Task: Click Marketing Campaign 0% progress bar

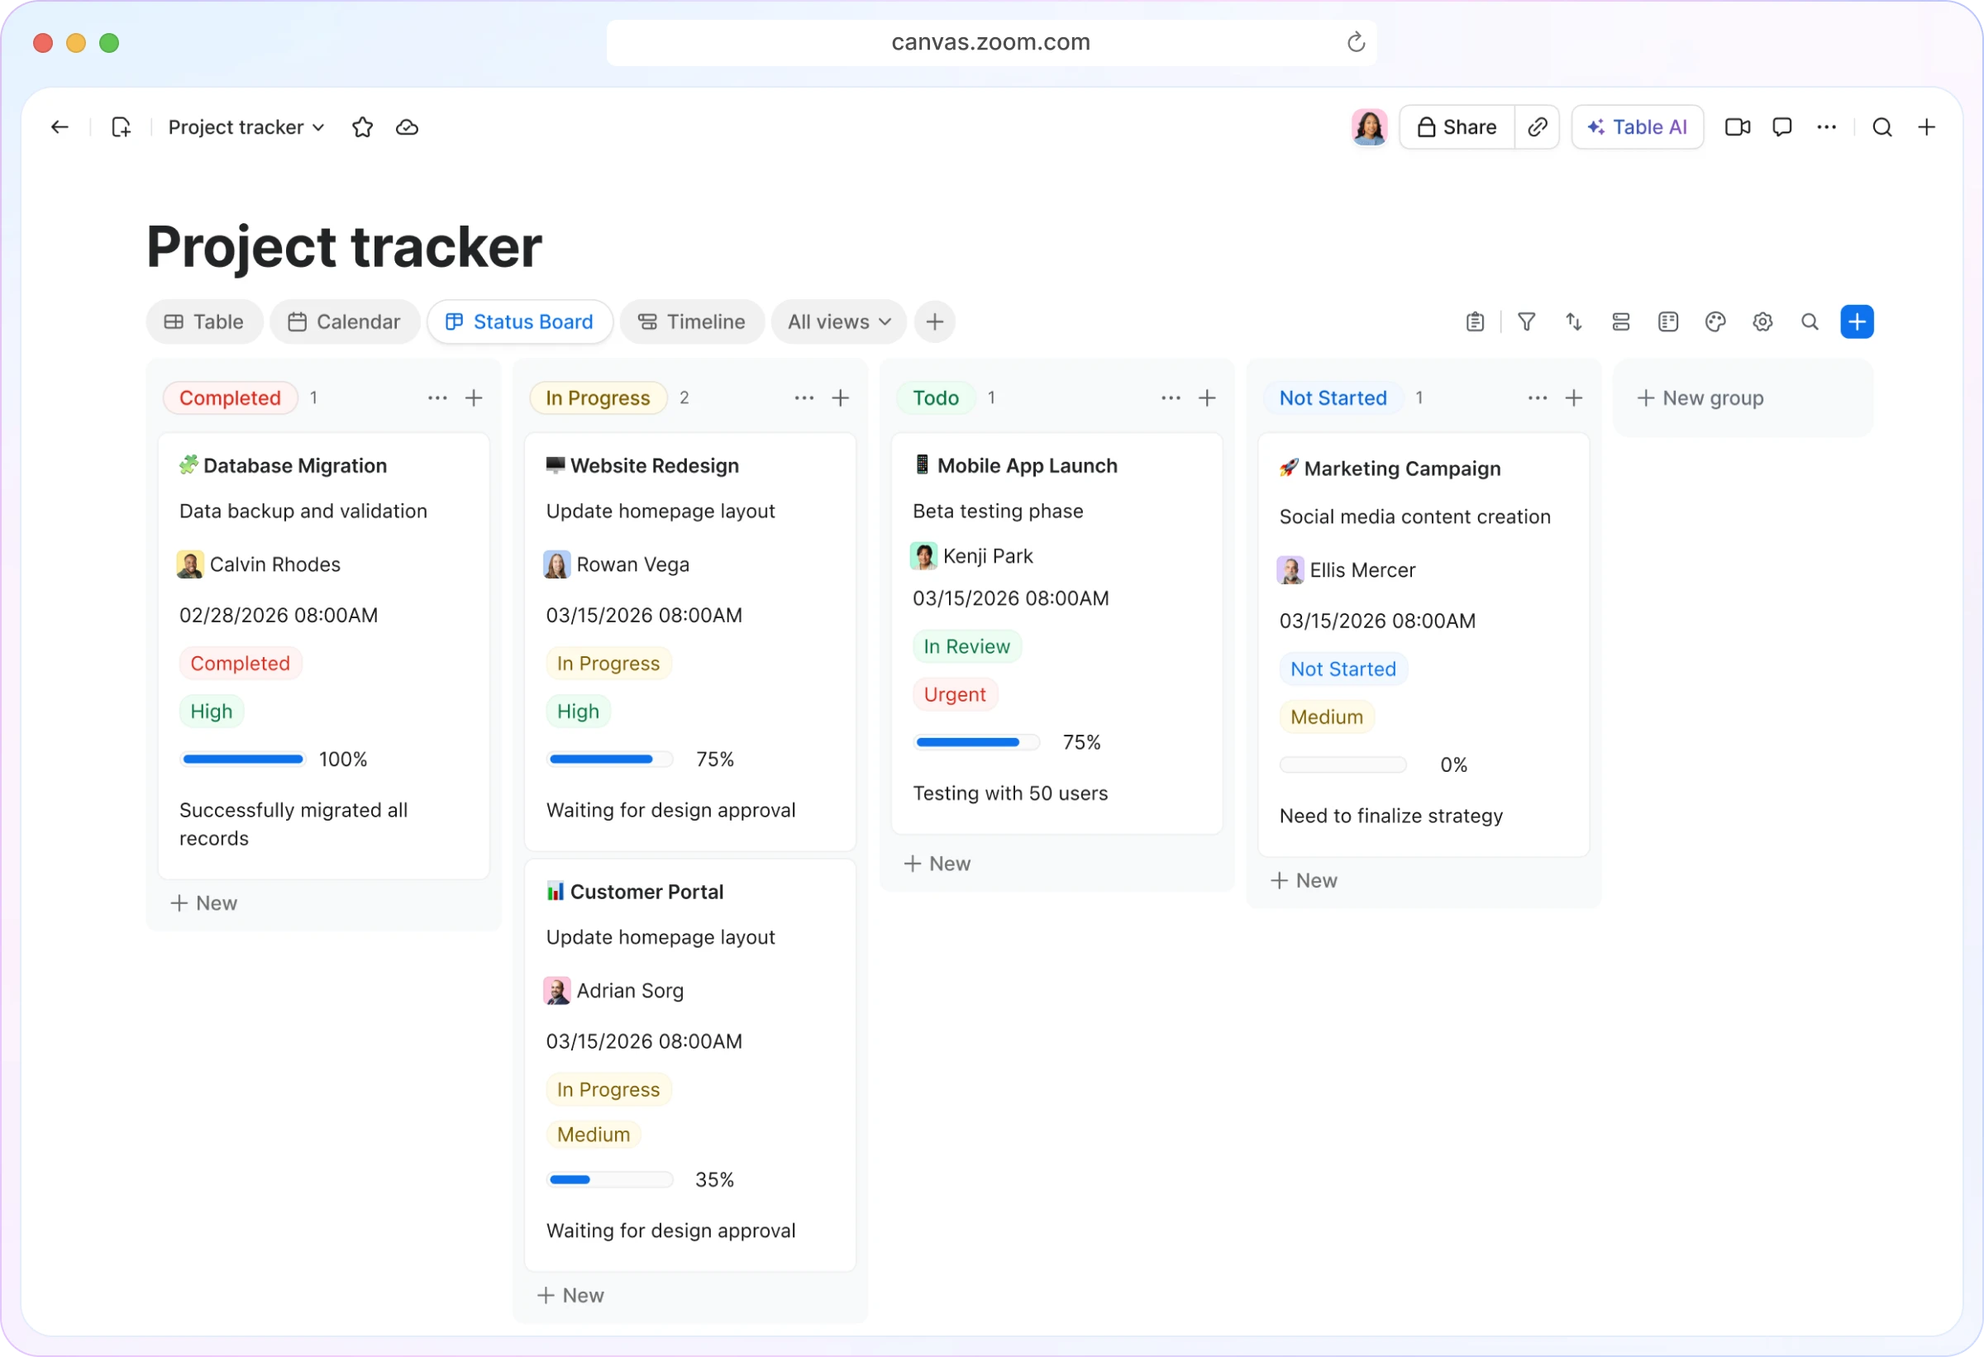Action: pos(1343,765)
